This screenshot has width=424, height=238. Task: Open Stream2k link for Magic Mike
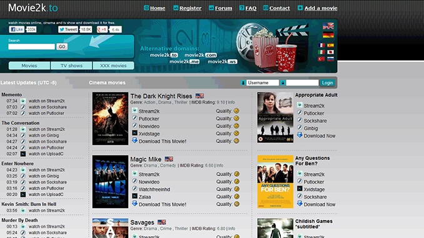[149, 174]
